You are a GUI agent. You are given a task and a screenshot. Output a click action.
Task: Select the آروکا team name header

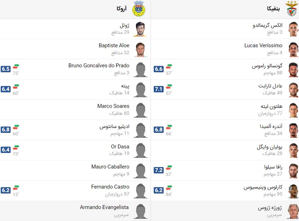122,8
